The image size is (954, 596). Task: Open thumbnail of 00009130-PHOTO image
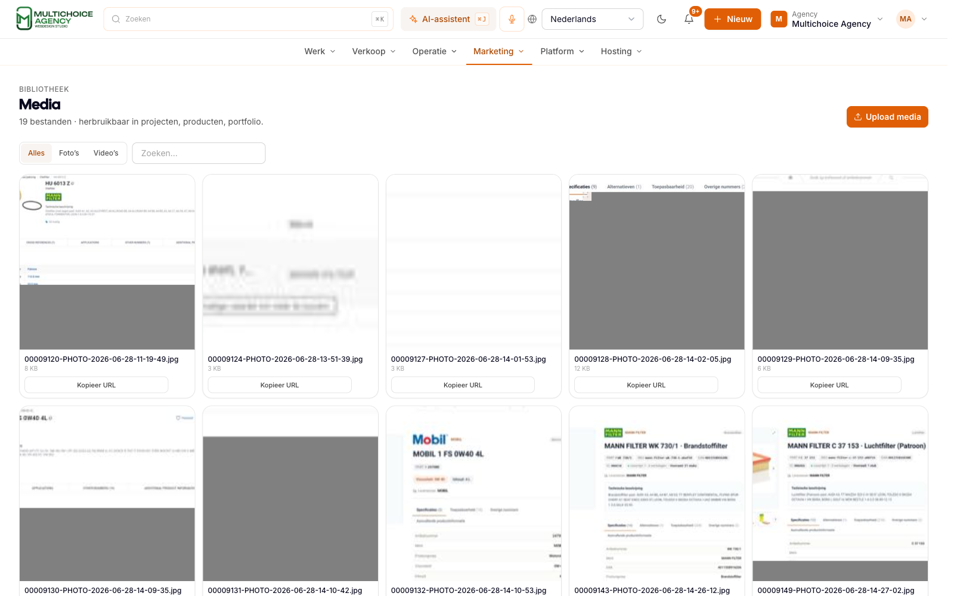(107, 493)
